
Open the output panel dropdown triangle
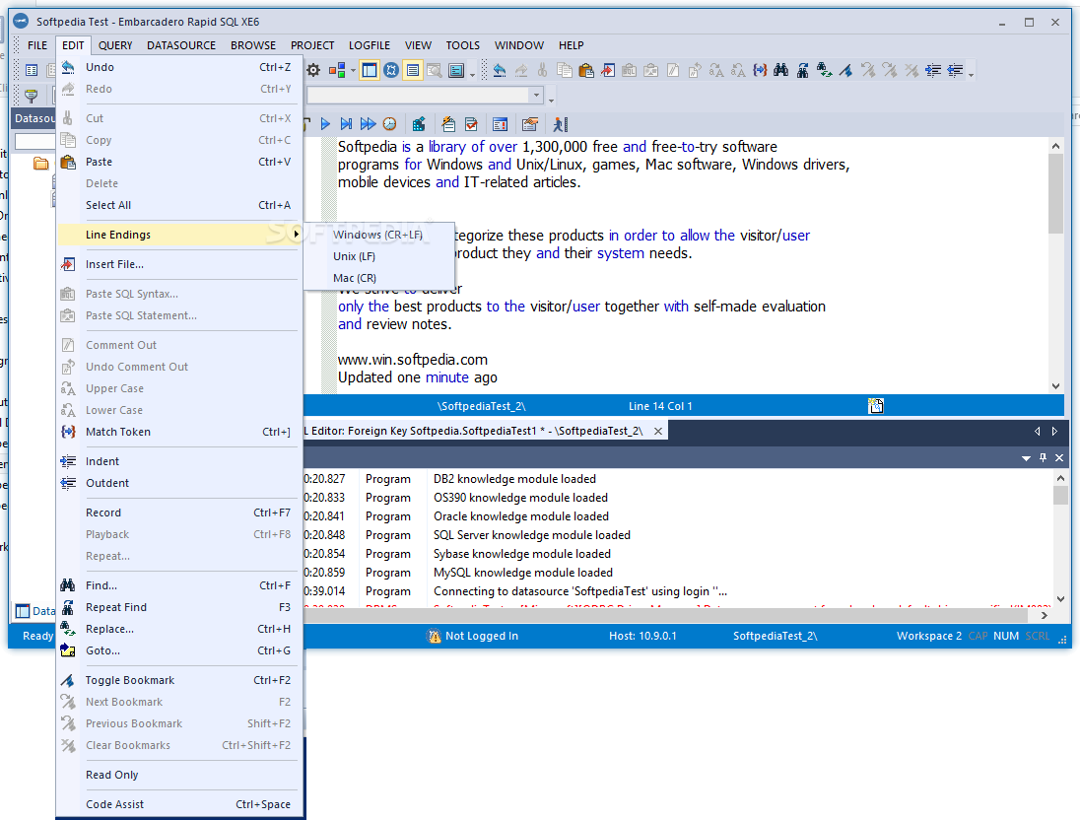[1026, 458]
